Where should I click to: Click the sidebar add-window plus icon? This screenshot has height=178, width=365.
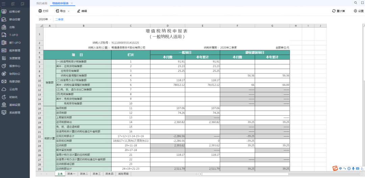pyautogui.click(x=22, y=4)
